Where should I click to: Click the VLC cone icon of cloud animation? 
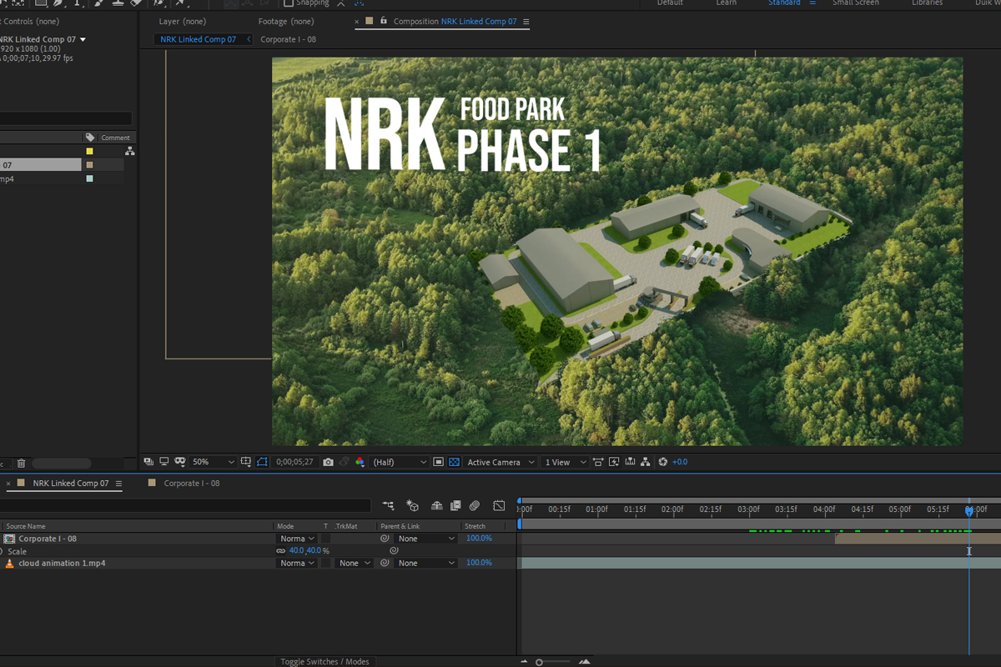(x=10, y=564)
